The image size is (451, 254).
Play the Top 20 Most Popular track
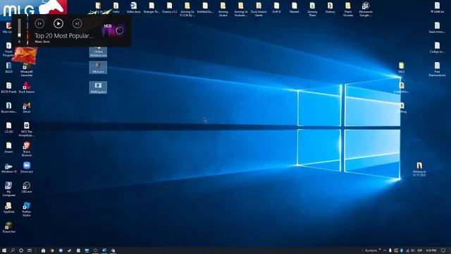58,23
